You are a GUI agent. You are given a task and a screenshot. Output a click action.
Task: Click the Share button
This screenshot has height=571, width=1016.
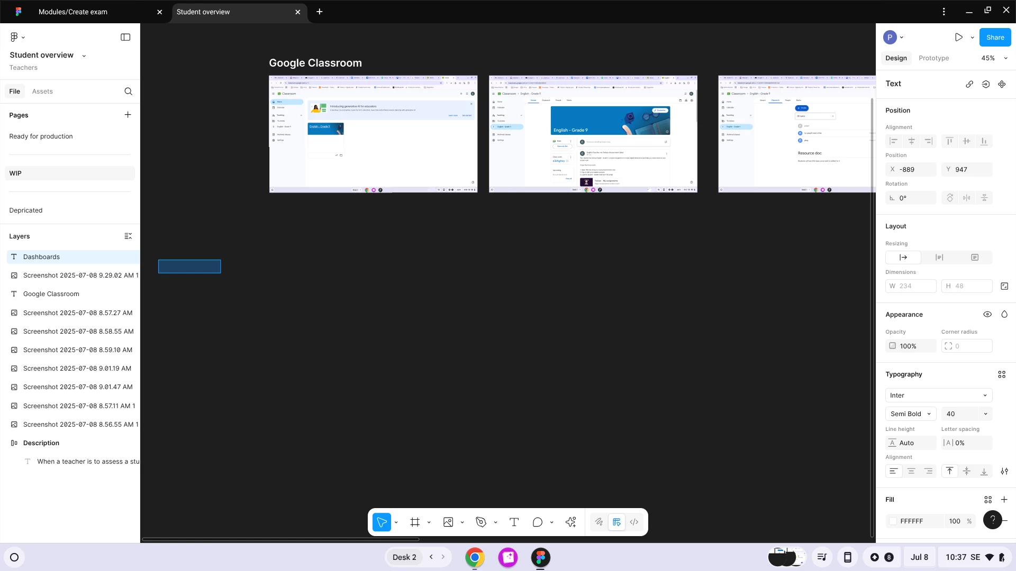point(995,38)
